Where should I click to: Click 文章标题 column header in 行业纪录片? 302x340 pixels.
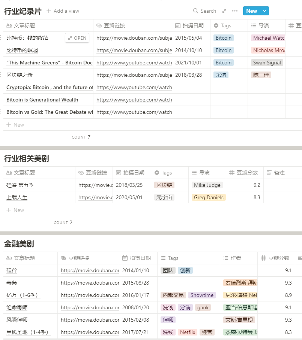pos(48,25)
